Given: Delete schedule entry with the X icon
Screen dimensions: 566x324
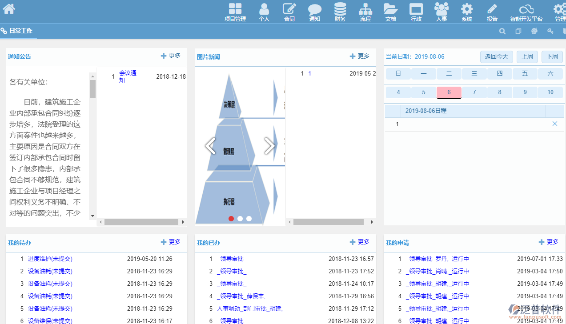Looking at the screenshot, I should pyautogui.click(x=554, y=124).
